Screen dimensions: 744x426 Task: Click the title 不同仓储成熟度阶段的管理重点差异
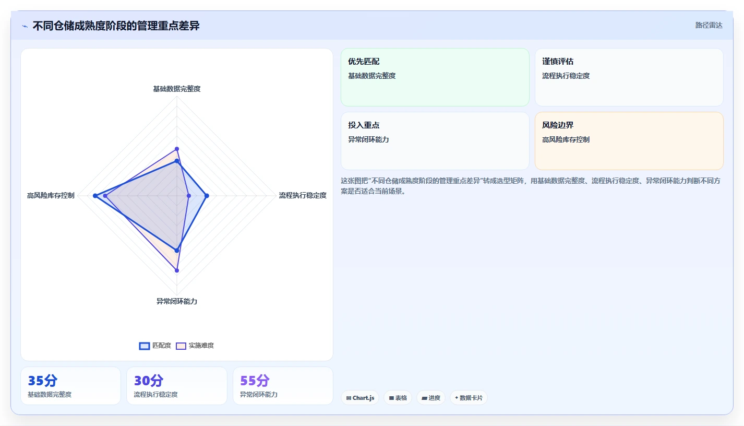tap(116, 26)
